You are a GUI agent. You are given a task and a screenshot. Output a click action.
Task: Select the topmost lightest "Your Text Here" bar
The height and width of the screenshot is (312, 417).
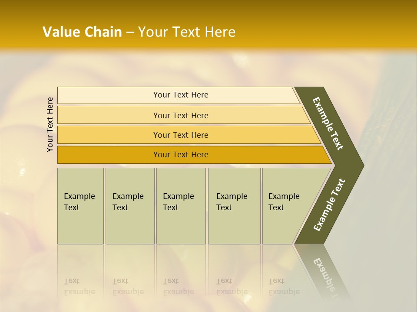(x=180, y=95)
